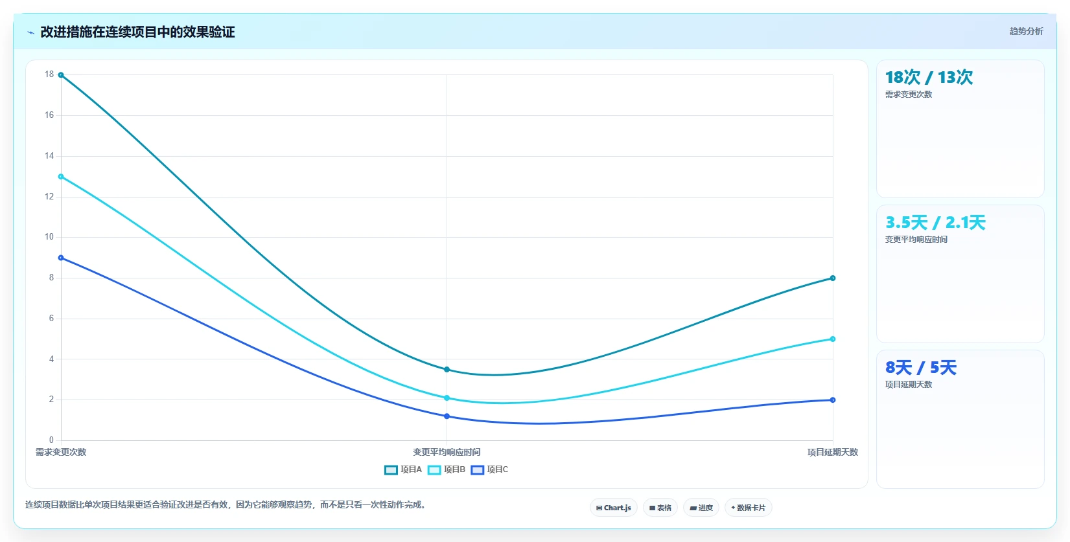Viewport: 1070px width, 542px height.
Task: Click the footnote starting with 连续项目数据
Action: [x=227, y=505]
